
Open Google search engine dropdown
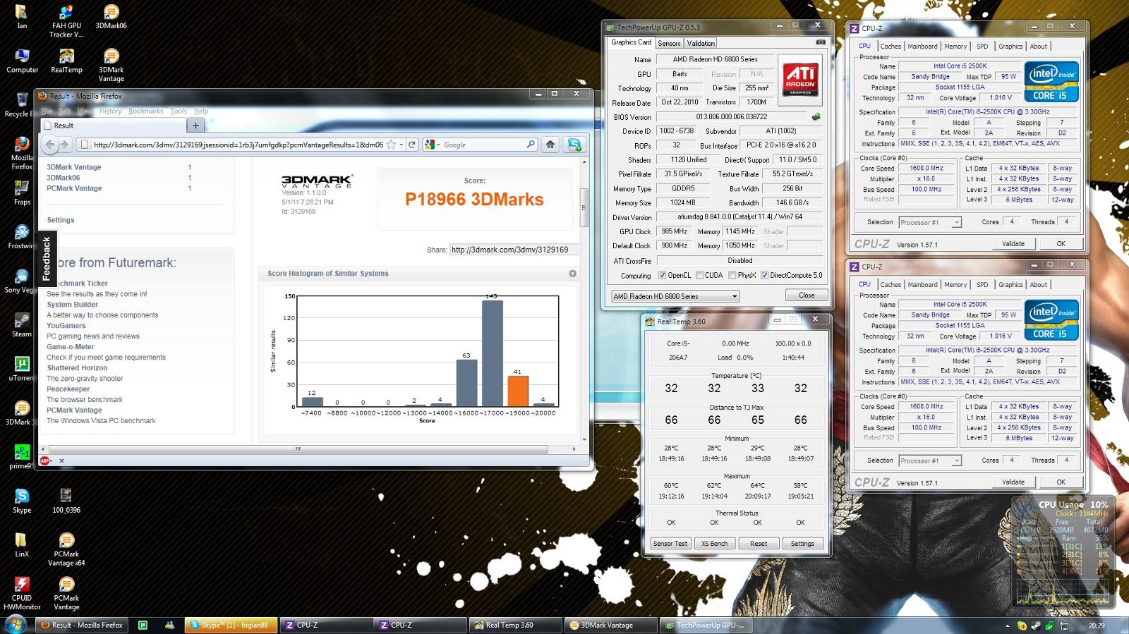click(x=431, y=145)
